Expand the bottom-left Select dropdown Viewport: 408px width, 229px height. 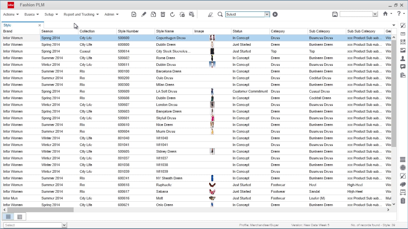click(x=64, y=225)
